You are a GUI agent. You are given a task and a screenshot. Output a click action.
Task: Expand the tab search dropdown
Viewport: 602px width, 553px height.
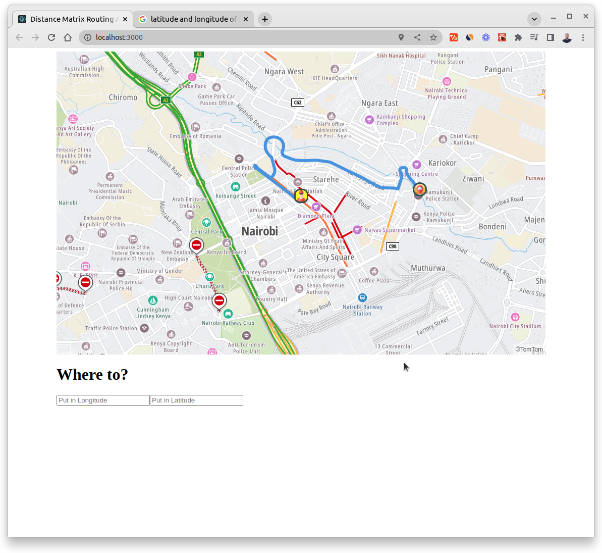pyautogui.click(x=534, y=19)
